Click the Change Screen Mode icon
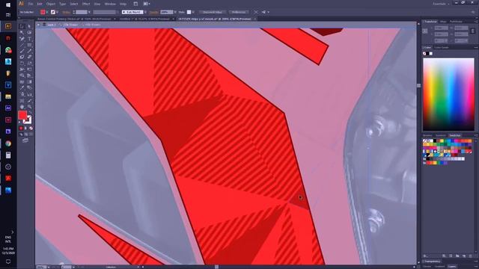 (25, 140)
